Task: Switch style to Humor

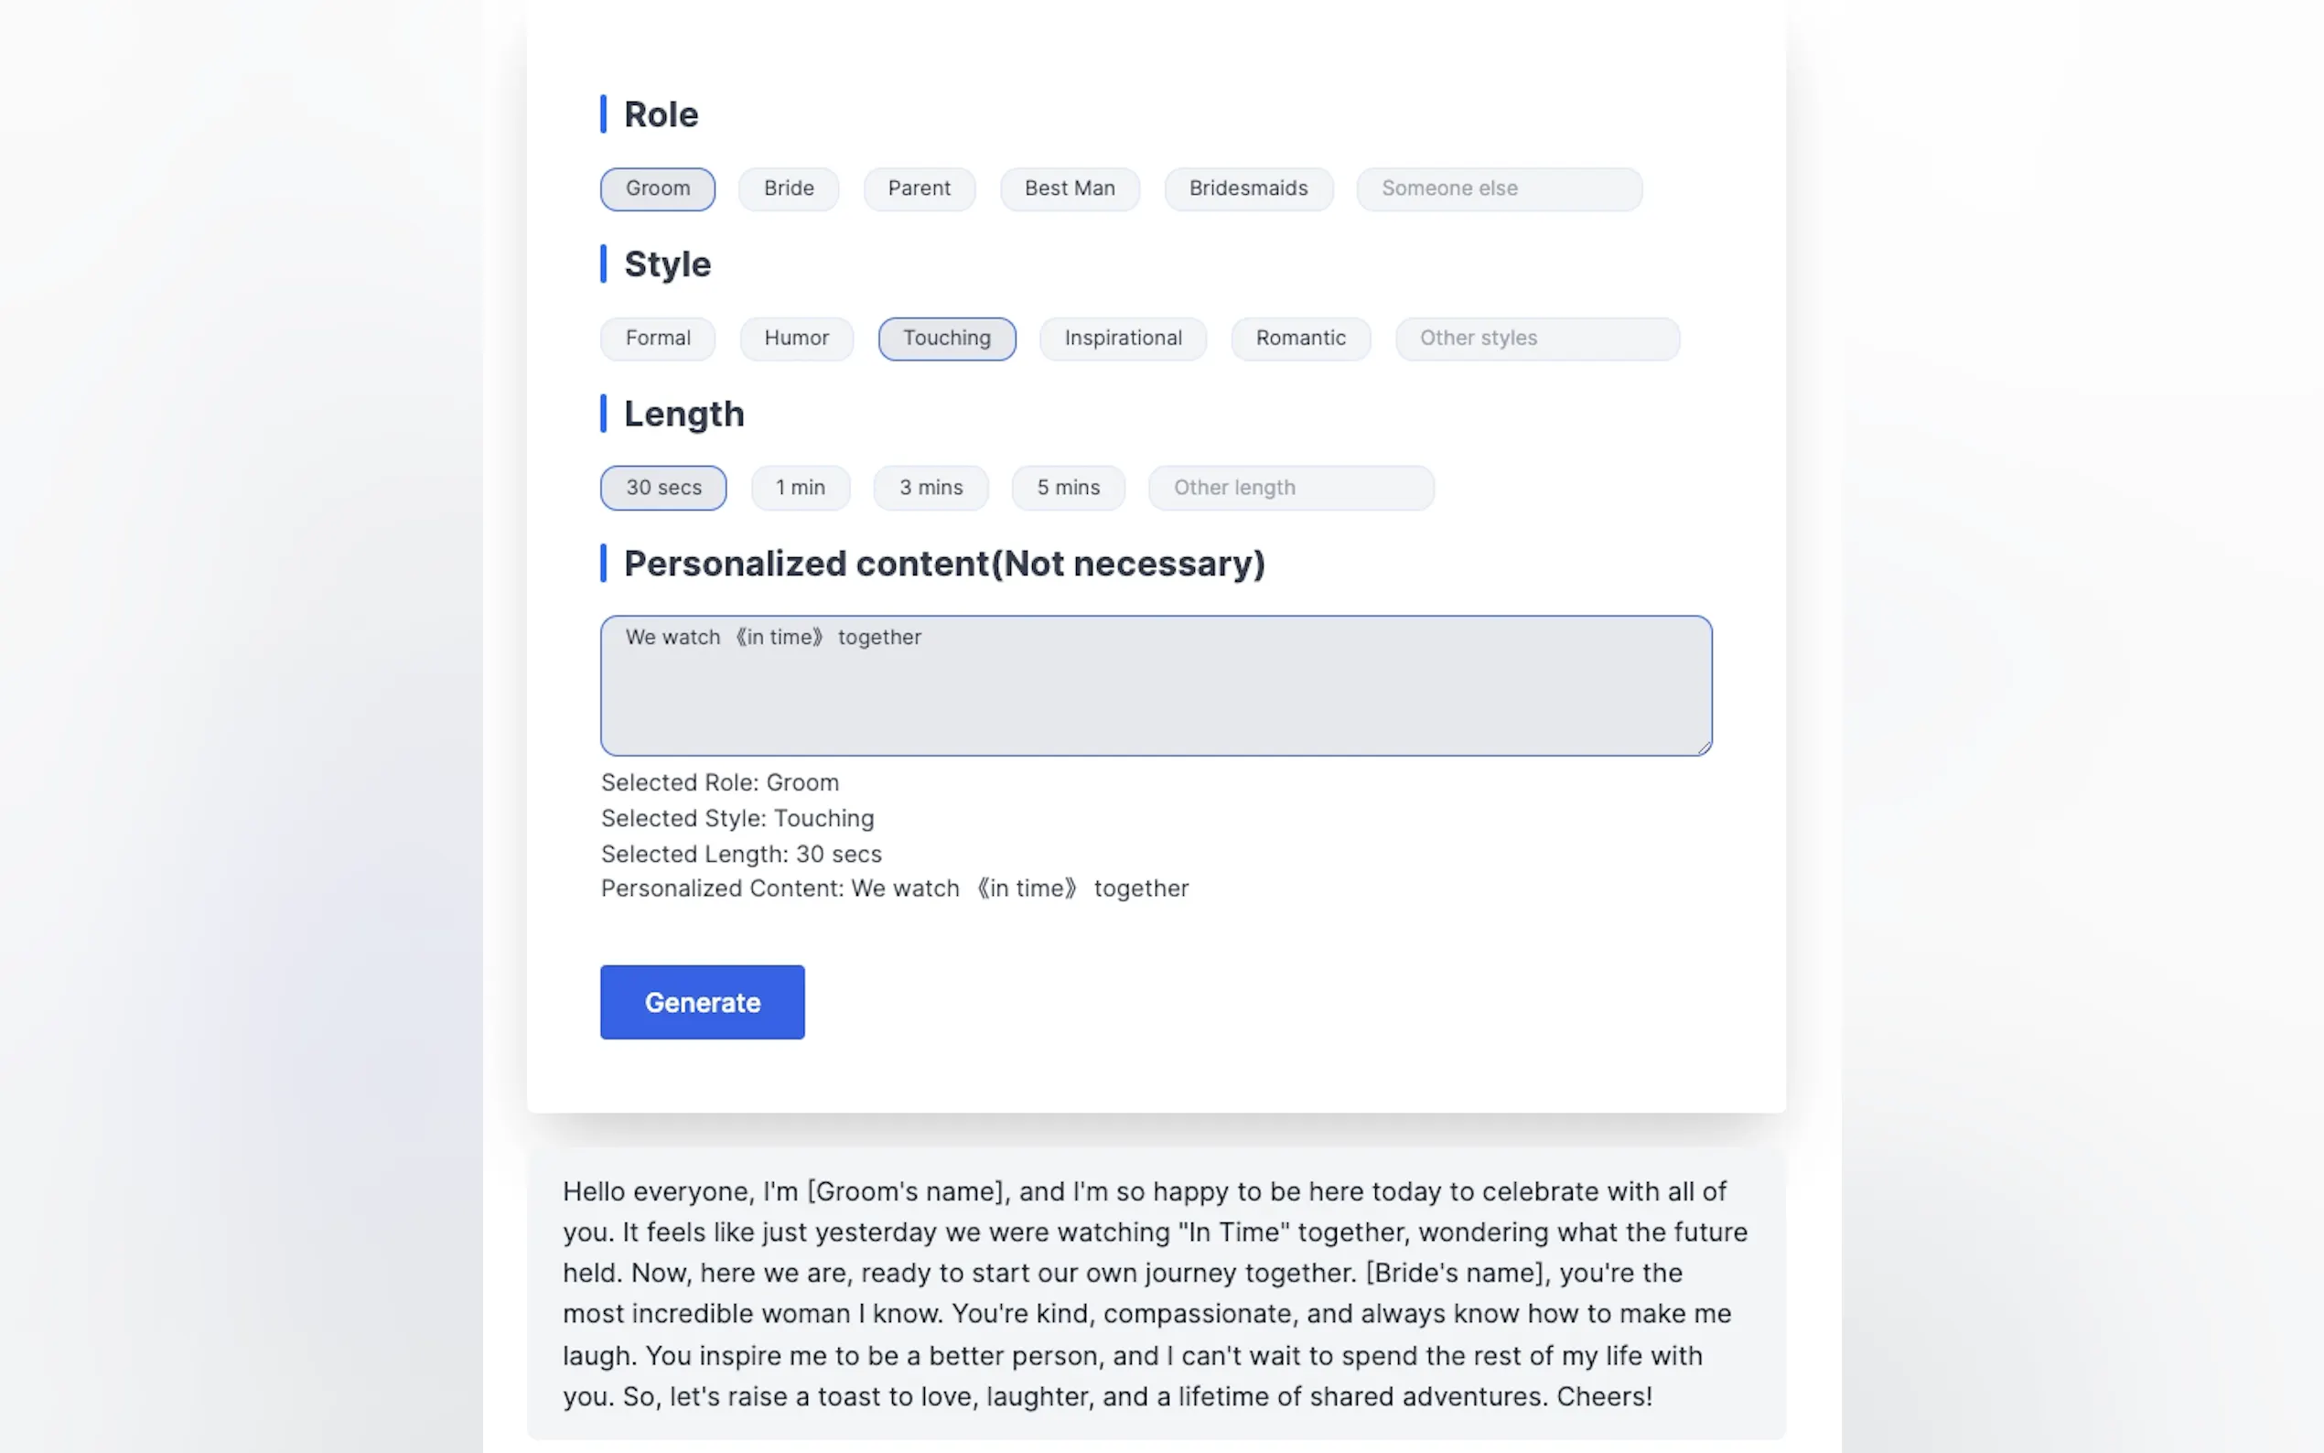Action: [795, 339]
